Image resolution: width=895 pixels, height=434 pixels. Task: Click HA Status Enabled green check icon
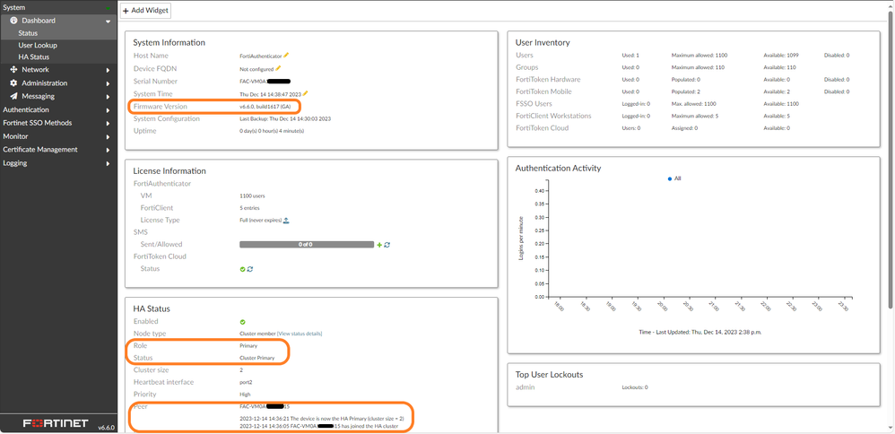[243, 322]
